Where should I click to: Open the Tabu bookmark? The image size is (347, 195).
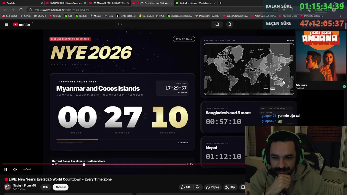(x=109, y=16)
